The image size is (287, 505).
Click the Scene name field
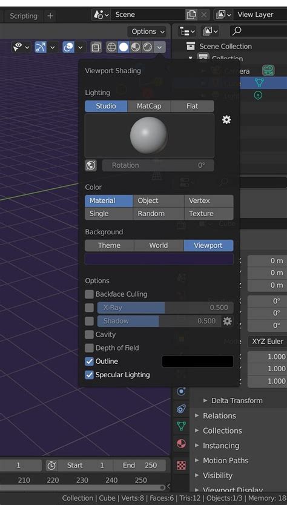[x=148, y=15]
